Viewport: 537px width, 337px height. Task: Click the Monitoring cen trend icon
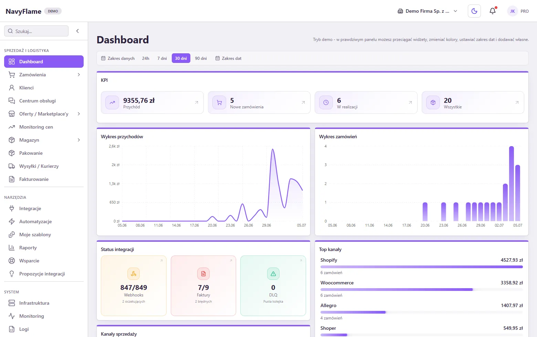12,127
